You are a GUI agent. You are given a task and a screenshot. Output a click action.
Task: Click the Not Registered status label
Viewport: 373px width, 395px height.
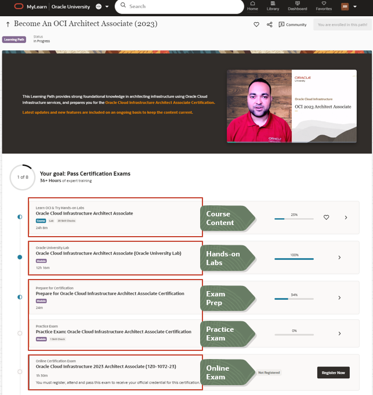pos(269,372)
